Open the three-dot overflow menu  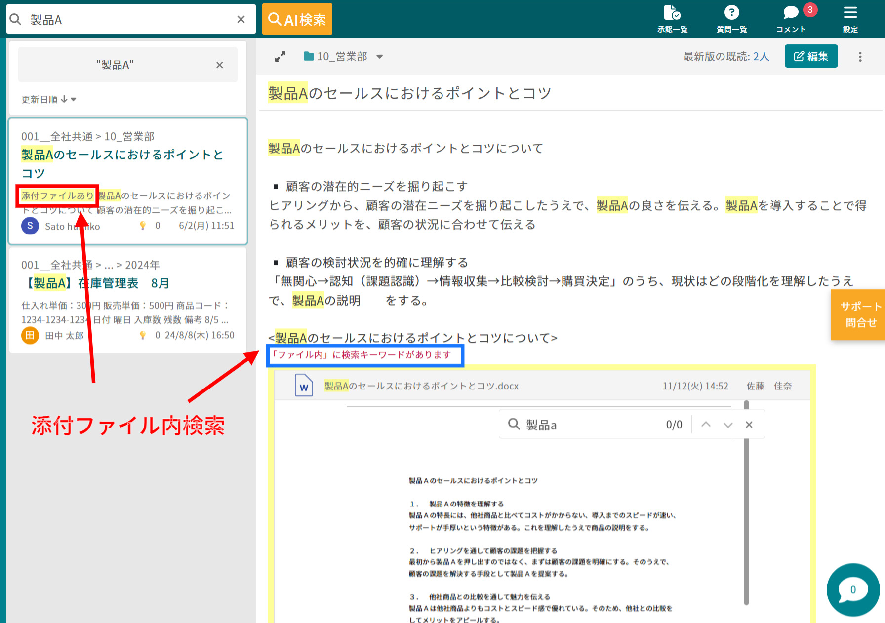860,56
